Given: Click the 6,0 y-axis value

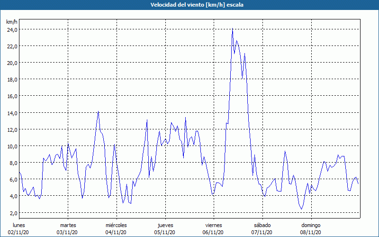Looking at the screenshot, I should (14, 180).
